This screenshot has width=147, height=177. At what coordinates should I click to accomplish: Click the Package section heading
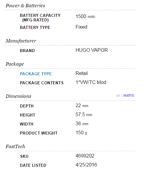pos(15,64)
